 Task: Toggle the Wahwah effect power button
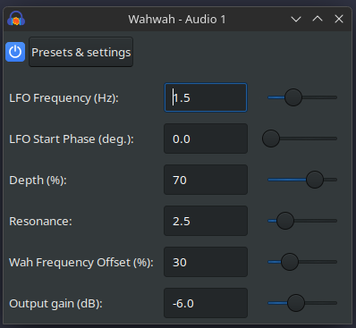click(x=15, y=52)
